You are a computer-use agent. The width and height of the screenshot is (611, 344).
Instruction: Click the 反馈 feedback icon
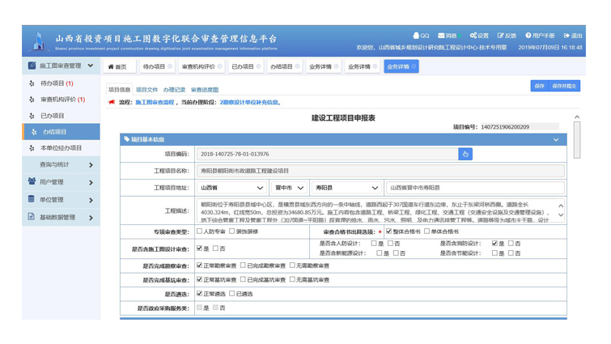click(502, 36)
